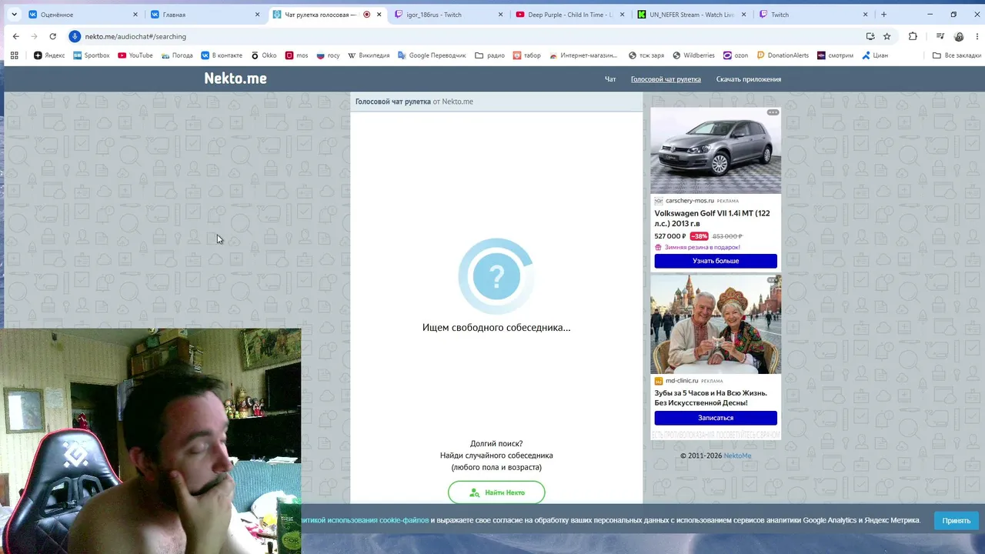Open the apps grid in bookmarks bar
This screenshot has width=985, height=554.
(14, 55)
